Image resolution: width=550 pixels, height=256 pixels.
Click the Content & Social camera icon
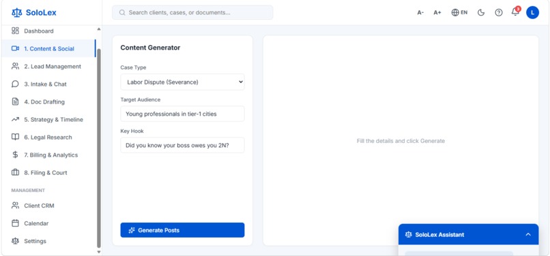tap(15, 48)
